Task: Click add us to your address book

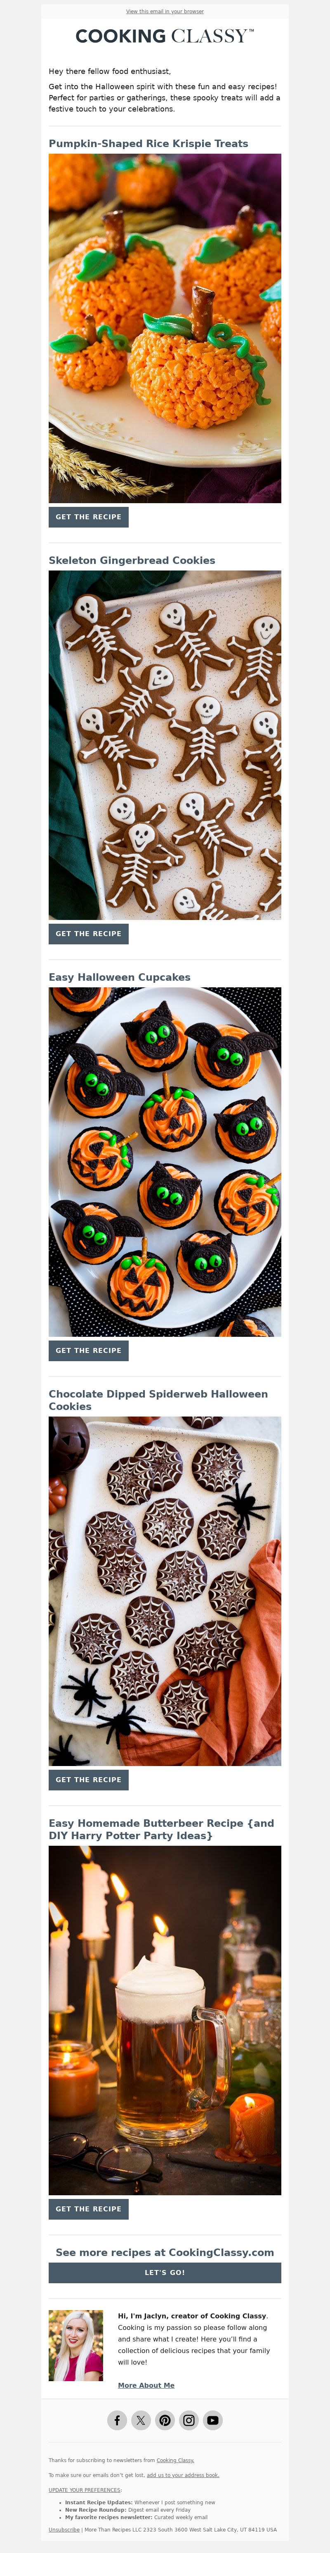Action: (x=182, y=2475)
